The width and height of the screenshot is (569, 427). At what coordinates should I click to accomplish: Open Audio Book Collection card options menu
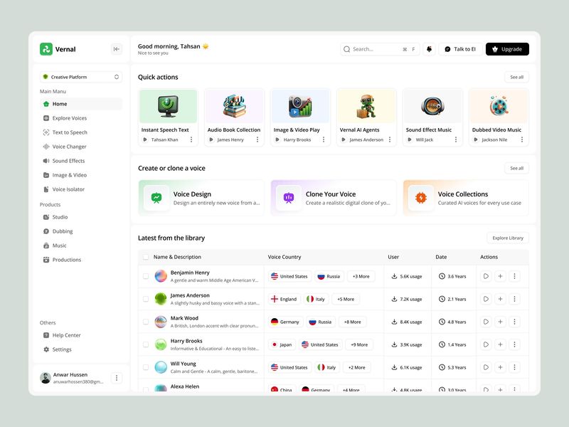pos(257,139)
